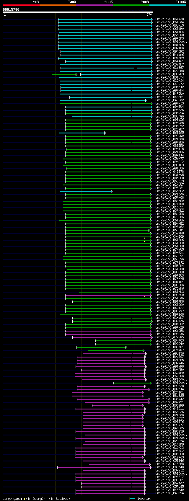The width and height of the screenshot is (189, 501).
Task: Click the UniRef100_B9RTW0 label
Action: click(170, 48)
